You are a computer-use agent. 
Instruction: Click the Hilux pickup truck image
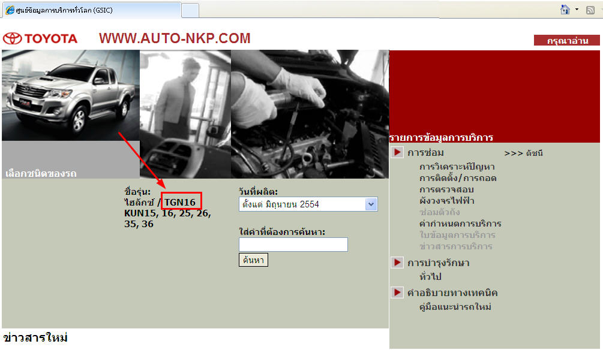(x=71, y=95)
